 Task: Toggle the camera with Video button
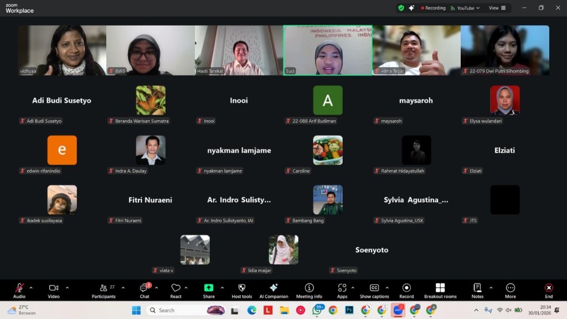pos(54,290)
